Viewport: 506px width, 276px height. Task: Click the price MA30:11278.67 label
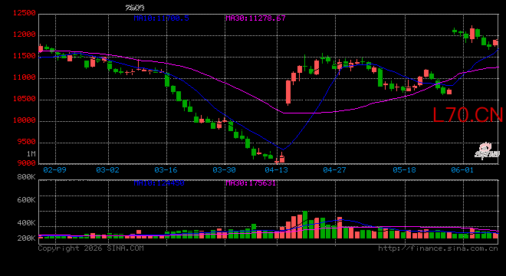click(x=255, y=18)
